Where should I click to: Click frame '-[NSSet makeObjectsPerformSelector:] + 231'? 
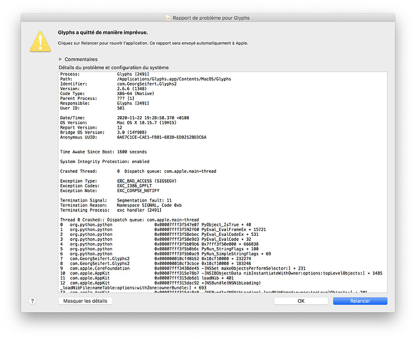click(x=254, y=268)
